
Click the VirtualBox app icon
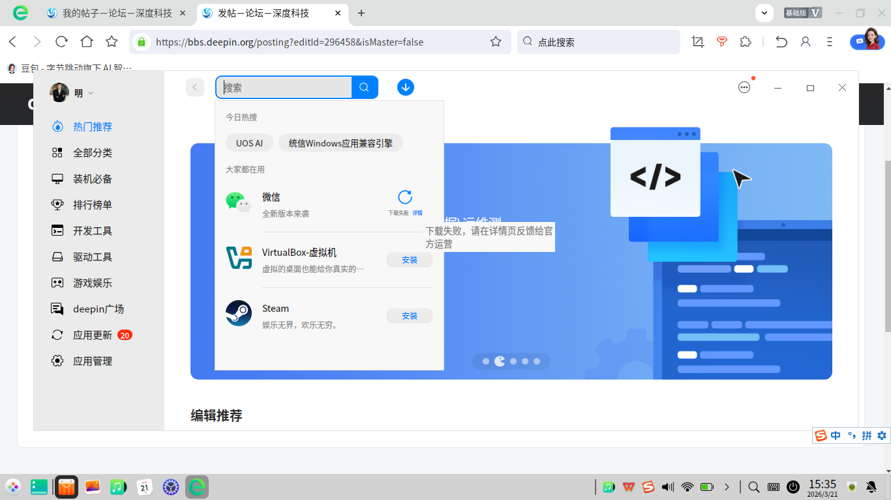239,258
